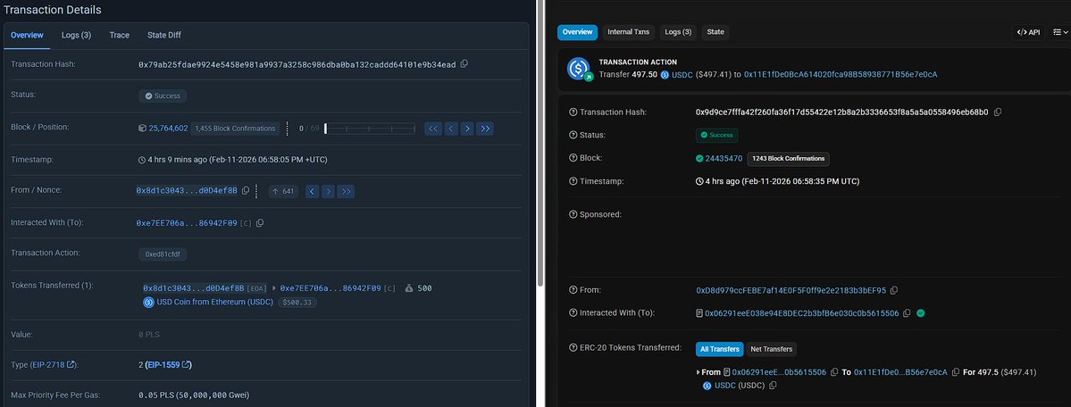Jump to latest nonce transaction double-arrow
1071x407 pixels.
tap(346, 191)
